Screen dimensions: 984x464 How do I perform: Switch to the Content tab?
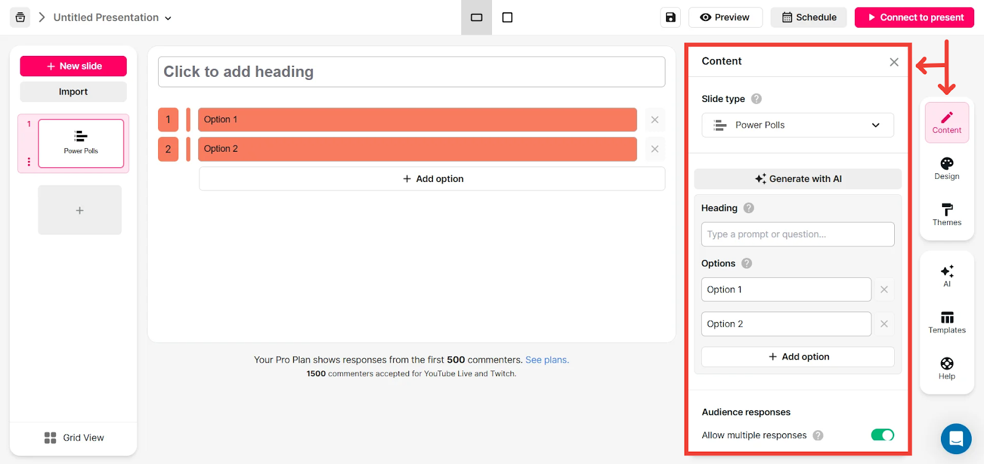[x=946, y=122]
